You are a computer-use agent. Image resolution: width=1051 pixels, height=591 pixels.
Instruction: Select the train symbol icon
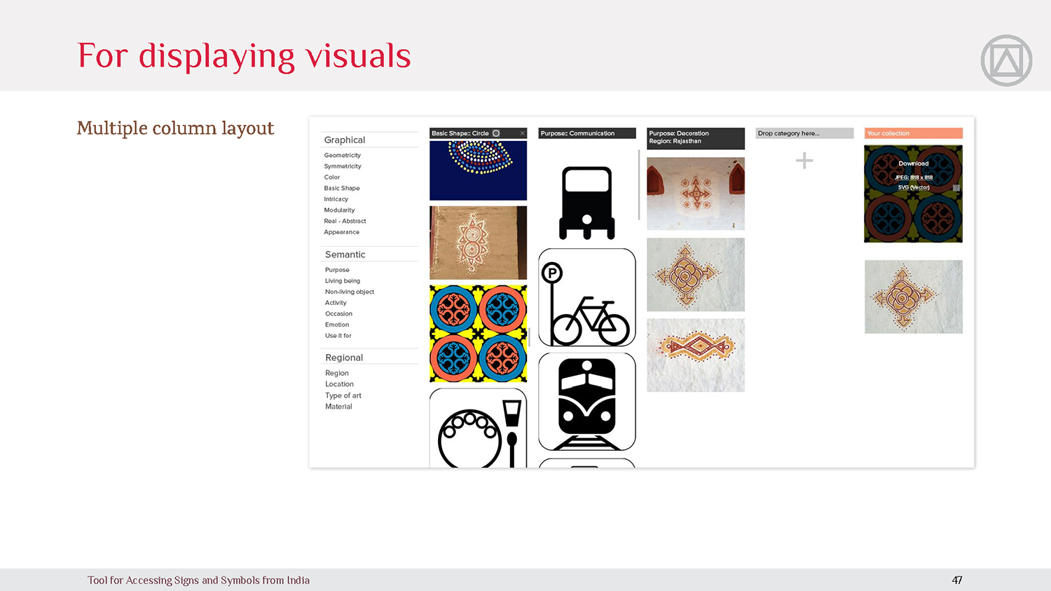(x=587, y=401)
